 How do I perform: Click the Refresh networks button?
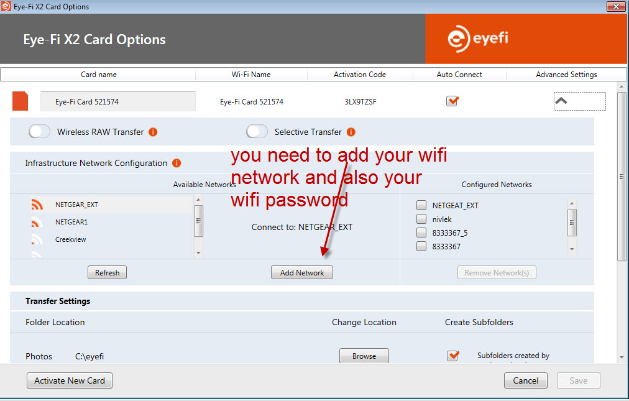(x=107, y=272)
